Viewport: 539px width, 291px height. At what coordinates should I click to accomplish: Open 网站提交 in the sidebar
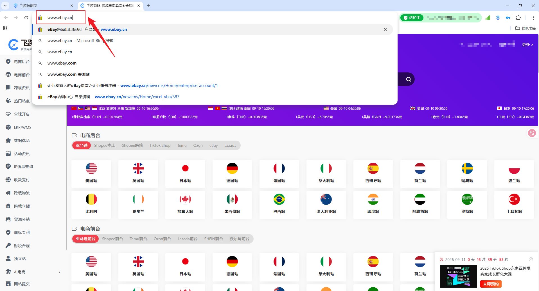pyautogui.click(x=22, y=284)
